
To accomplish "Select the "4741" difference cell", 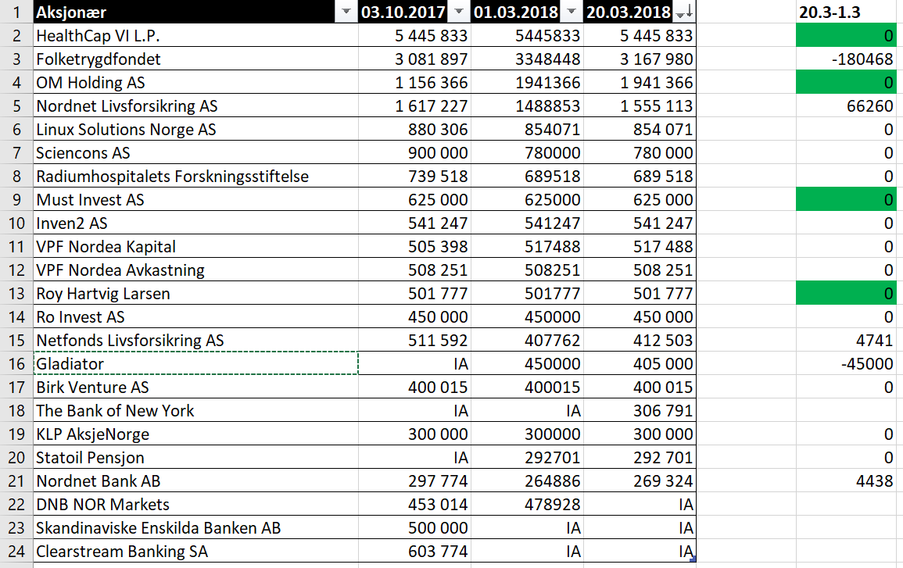I will (x=847, y=340).
